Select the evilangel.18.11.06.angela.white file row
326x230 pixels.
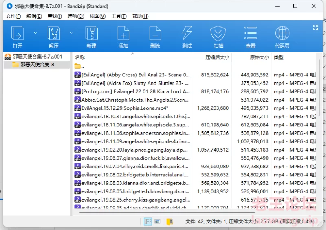[195, 125]
